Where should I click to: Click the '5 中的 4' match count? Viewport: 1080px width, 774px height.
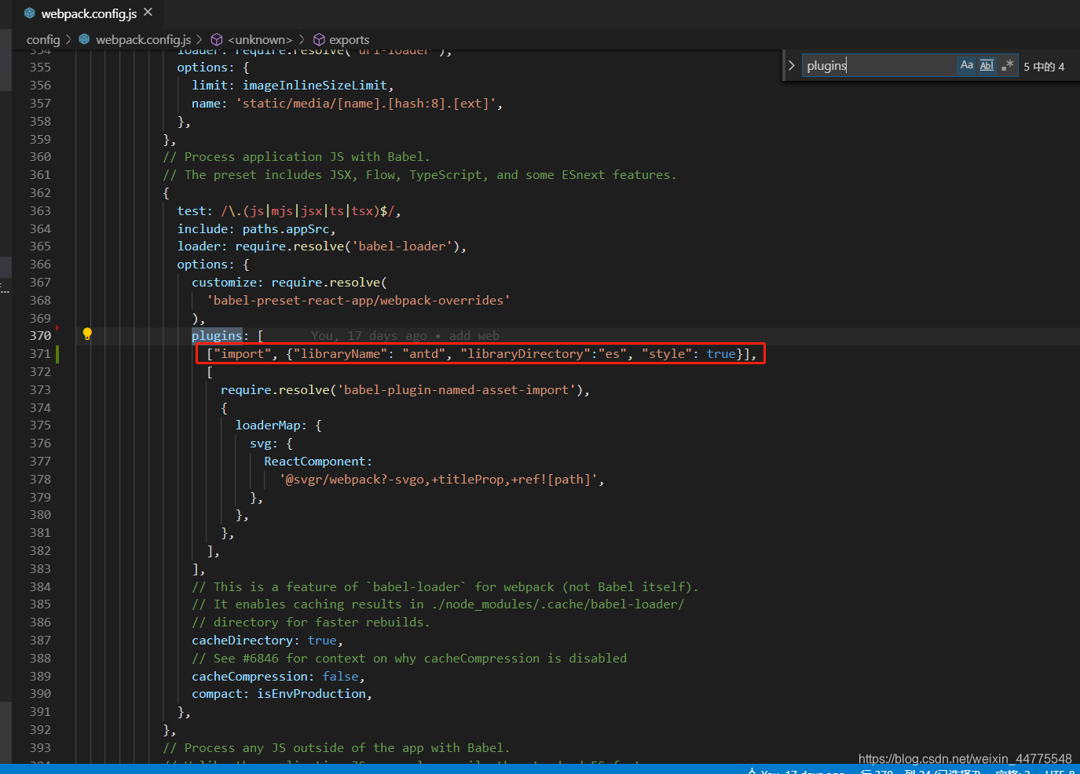tap(1044, 67)
